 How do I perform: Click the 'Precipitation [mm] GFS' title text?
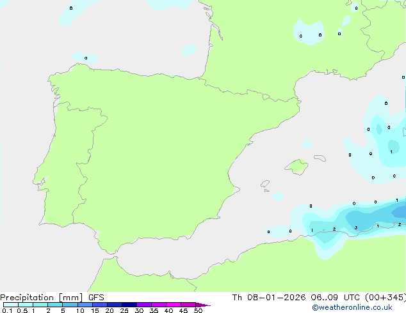coord(52,298)
